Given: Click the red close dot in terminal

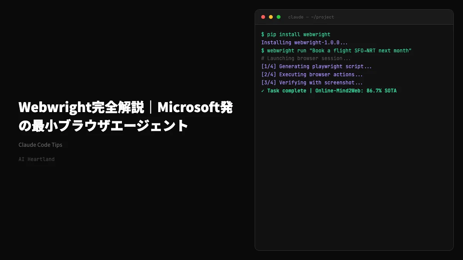Looking at the screenshot, I should 263,17.
